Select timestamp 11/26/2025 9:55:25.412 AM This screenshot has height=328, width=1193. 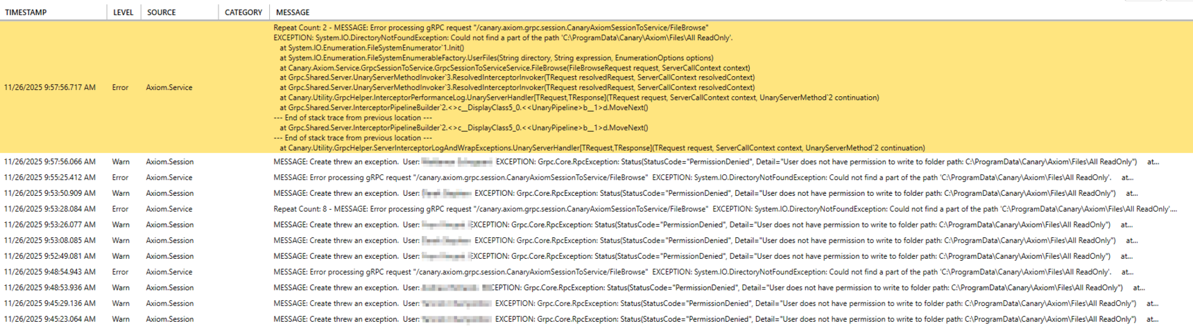click(x=50, y=178)
